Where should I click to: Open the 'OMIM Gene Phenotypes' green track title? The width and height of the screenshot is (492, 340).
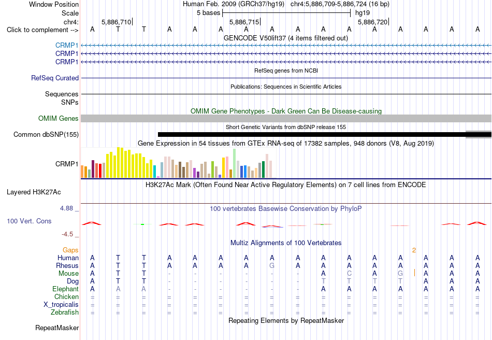(286, 111)
